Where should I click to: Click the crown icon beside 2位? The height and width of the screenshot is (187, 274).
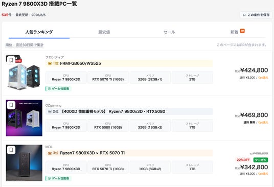click(x=50, y=111)
